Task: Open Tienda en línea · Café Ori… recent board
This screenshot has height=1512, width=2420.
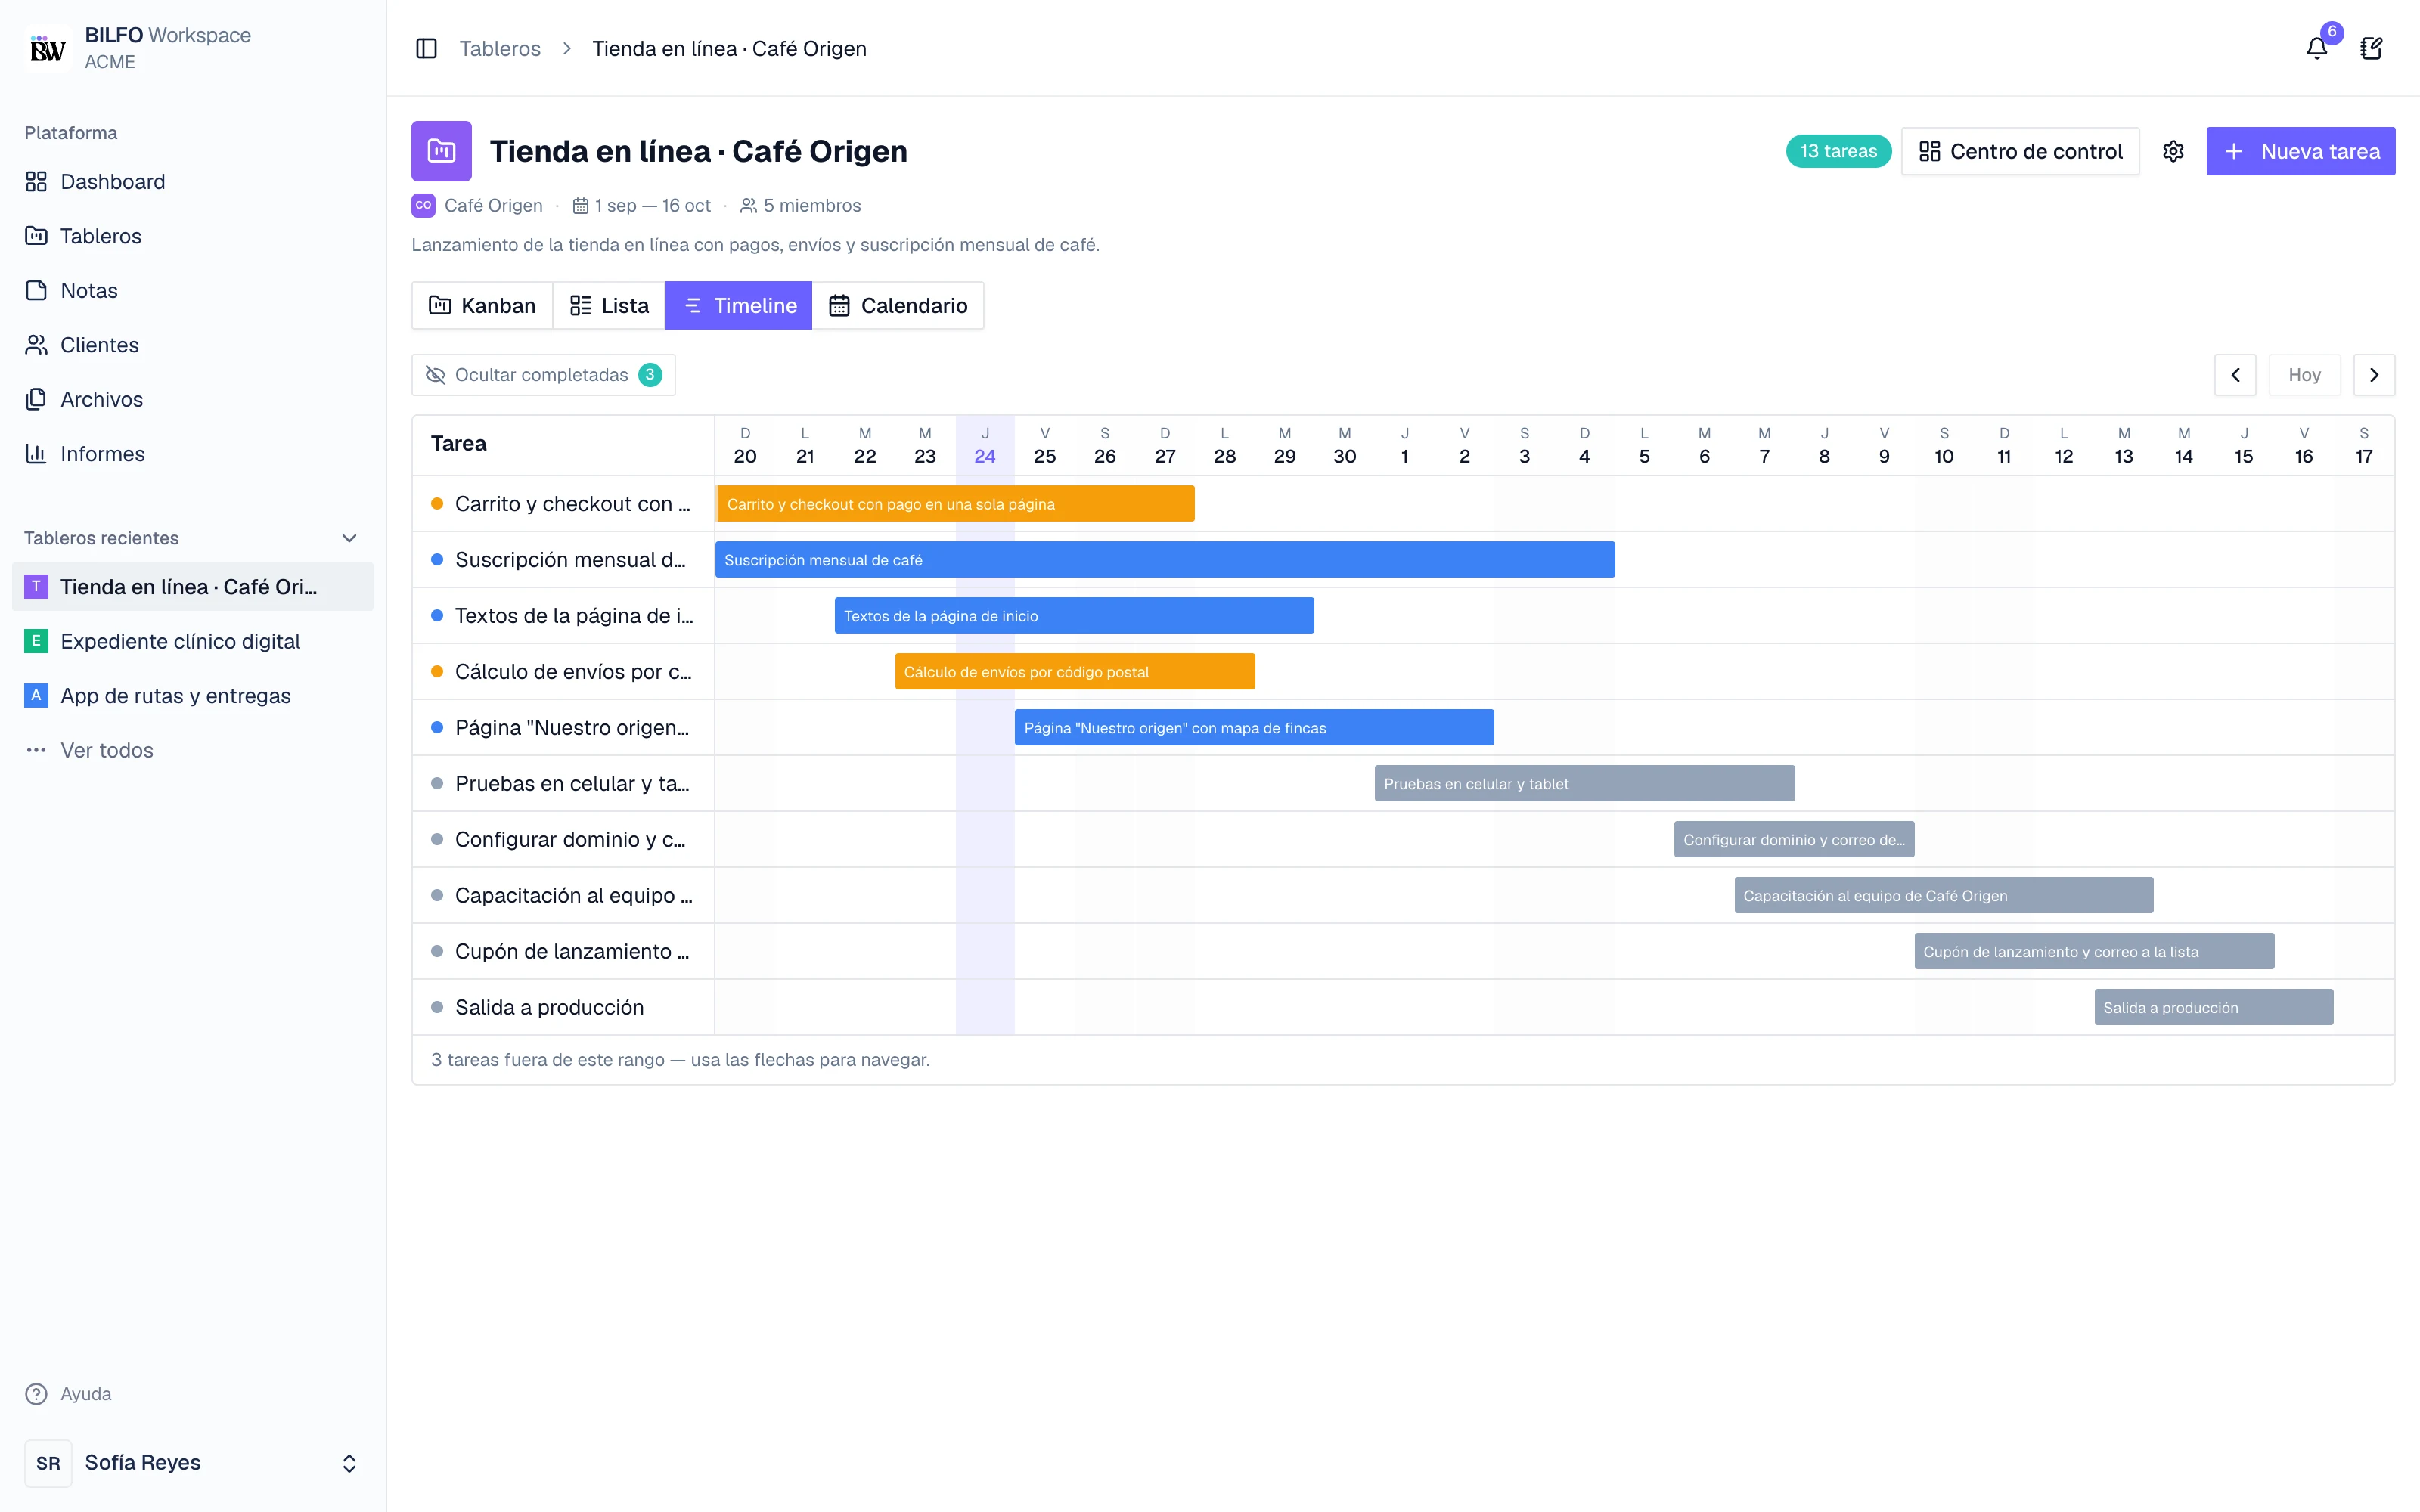Action: click(192, 587)
